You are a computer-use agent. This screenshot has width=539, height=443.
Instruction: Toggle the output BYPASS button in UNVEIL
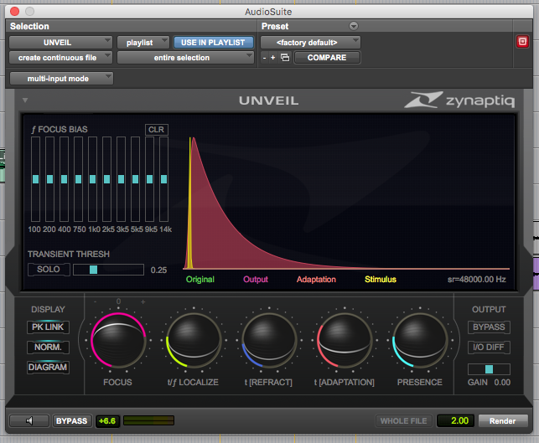click(x=489, y=327)
